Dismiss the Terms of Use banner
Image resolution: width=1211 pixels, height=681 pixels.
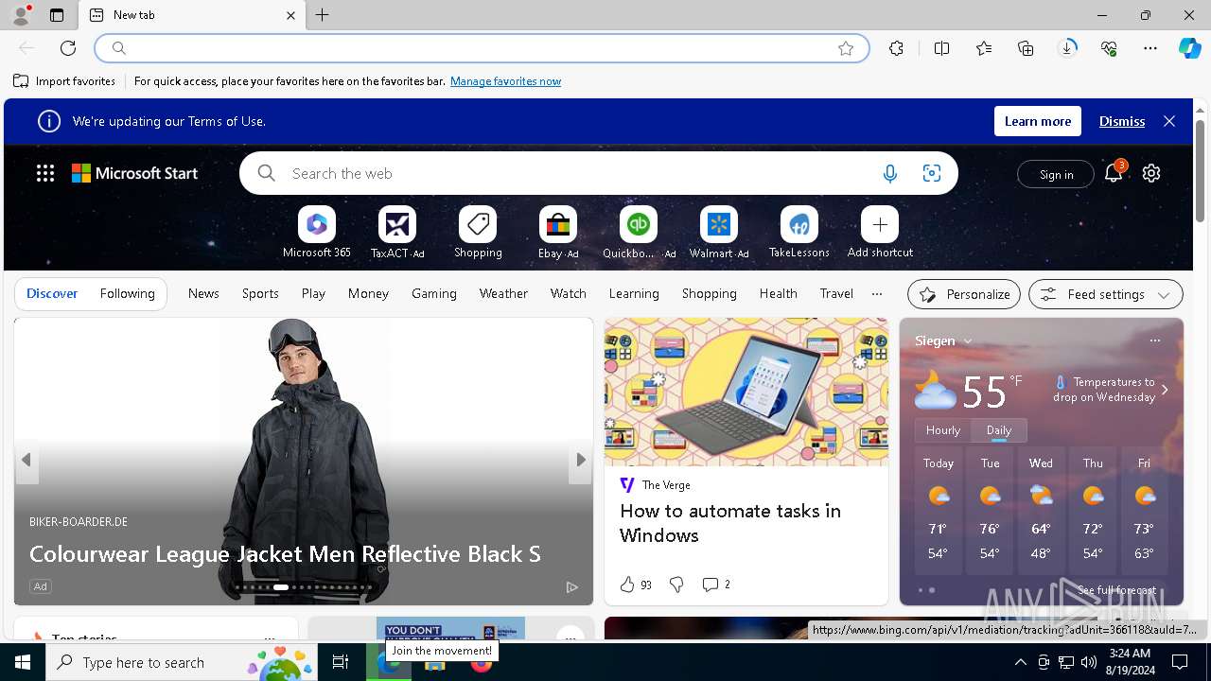click(1122, 121)
